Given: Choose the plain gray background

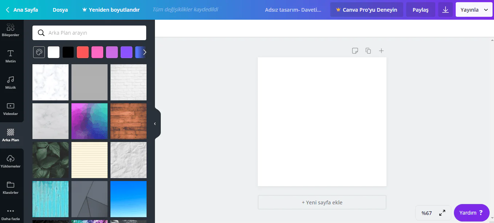Looking at the screenshot, I should [x=89, y=82].
